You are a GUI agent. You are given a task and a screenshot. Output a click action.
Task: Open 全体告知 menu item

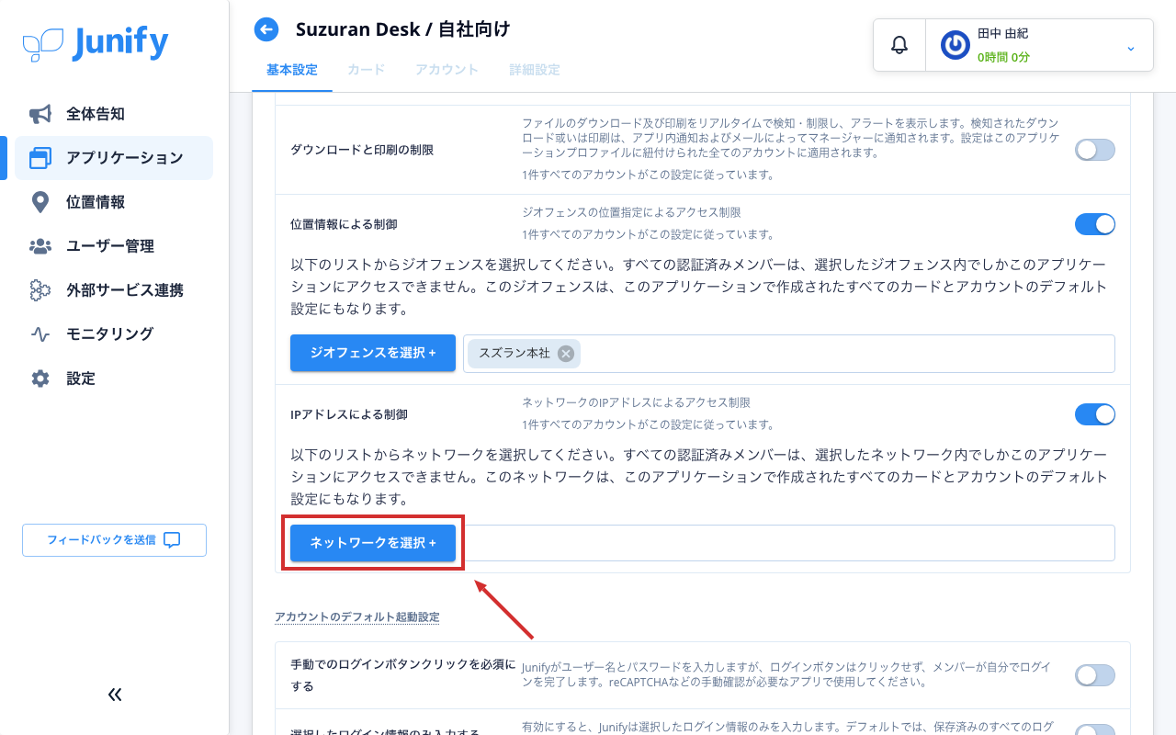[x=114, y=114]
